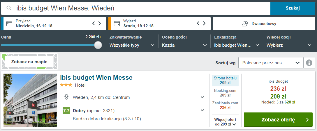The height and width of the screenshot is (131, 317).
Task: Click the price slider handle
Action: click(x=98, y=45)
